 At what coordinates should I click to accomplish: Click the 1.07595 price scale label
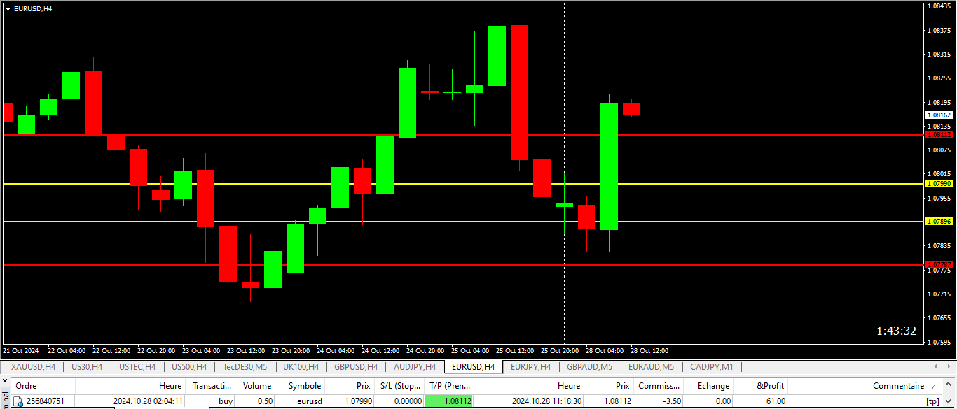(939, 342)
